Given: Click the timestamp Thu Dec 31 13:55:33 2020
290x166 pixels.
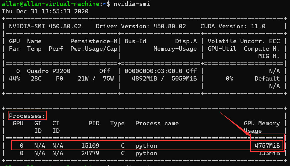Looking at the screenshot, I should (45, 11).
